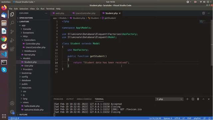This screenshot has width=213, height=120.
Task: Expand the Providers folder
Action: pyautogui.click(x=28, y=69)
